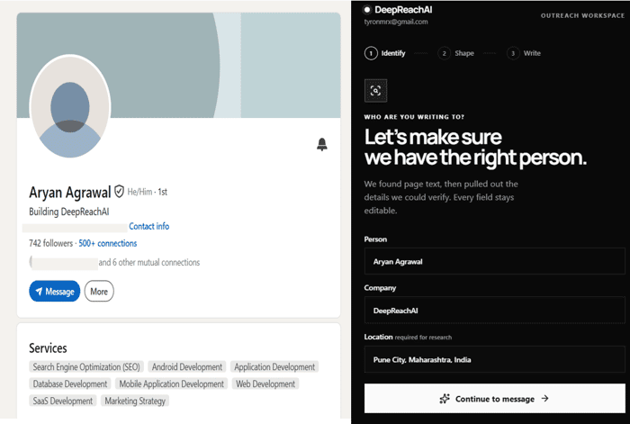This screenshot has width=630, height=424.
Task: Open the More options dropdown
Action: pyautogui.click(x=99, y=292)
